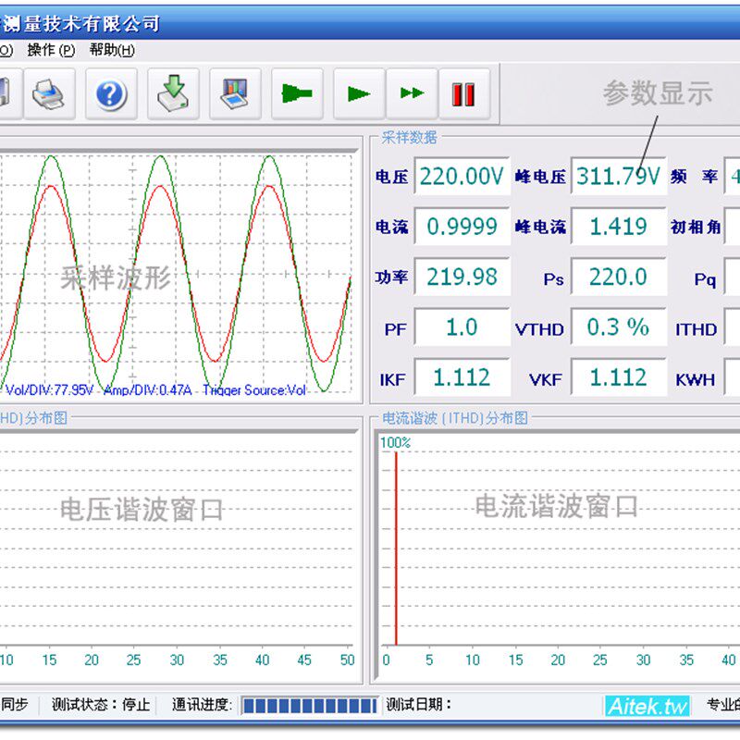Screen dimensions: 740x740
Task: Click the Ps value field 220.0
Action: click(x=619, y=277)
